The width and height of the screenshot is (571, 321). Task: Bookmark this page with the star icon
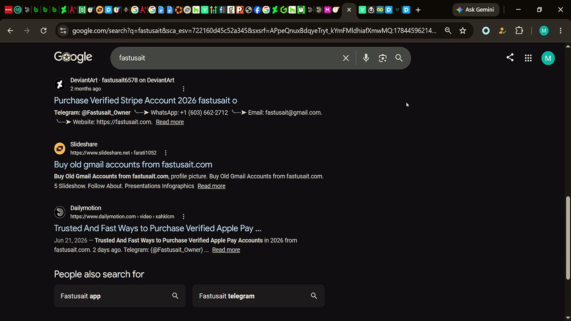click(463, 31)
